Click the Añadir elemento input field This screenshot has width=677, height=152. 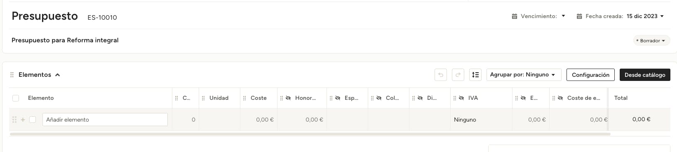click(105, 120)
